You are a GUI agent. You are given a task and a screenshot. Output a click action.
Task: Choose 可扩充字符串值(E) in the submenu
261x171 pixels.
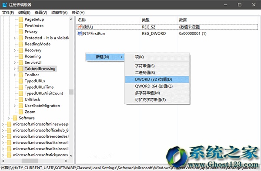coord(157,100)
